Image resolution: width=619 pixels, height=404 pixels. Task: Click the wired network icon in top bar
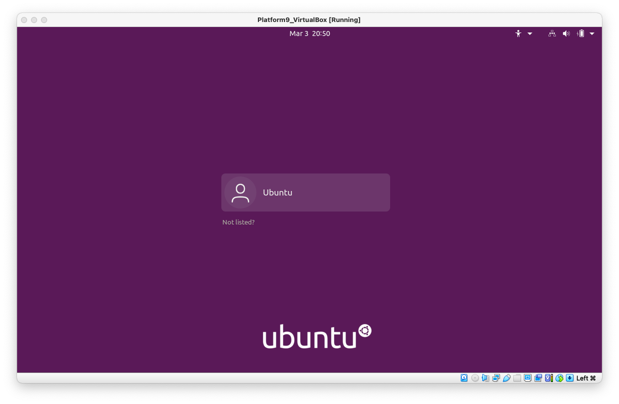pos(552,33)
